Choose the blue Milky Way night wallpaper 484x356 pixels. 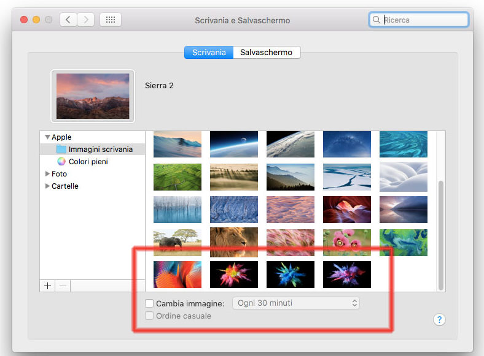[x=347, y=144]
